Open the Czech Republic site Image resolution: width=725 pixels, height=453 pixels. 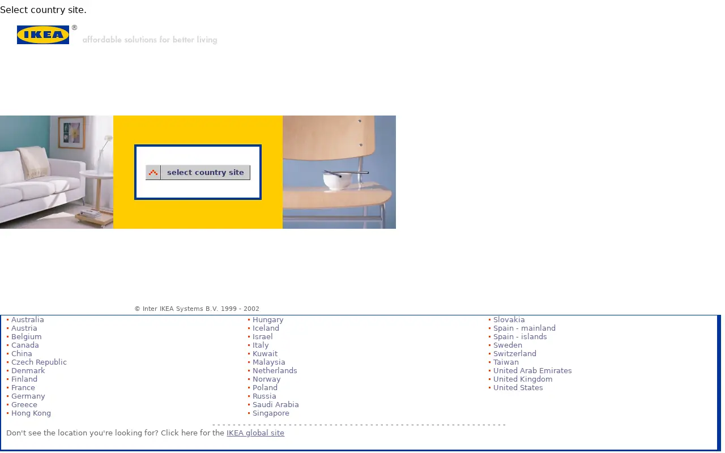(x=39, y=362)
